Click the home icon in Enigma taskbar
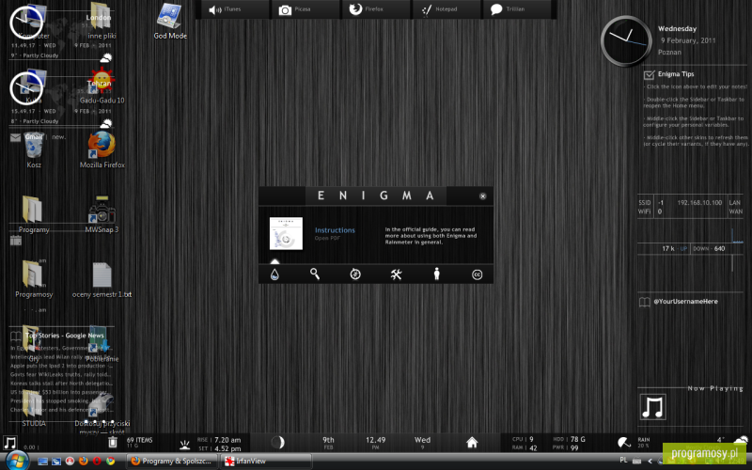 tap(472, 442)
